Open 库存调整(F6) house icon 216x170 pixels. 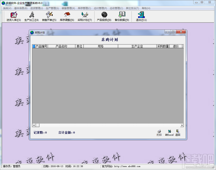(x=67, y=17)
